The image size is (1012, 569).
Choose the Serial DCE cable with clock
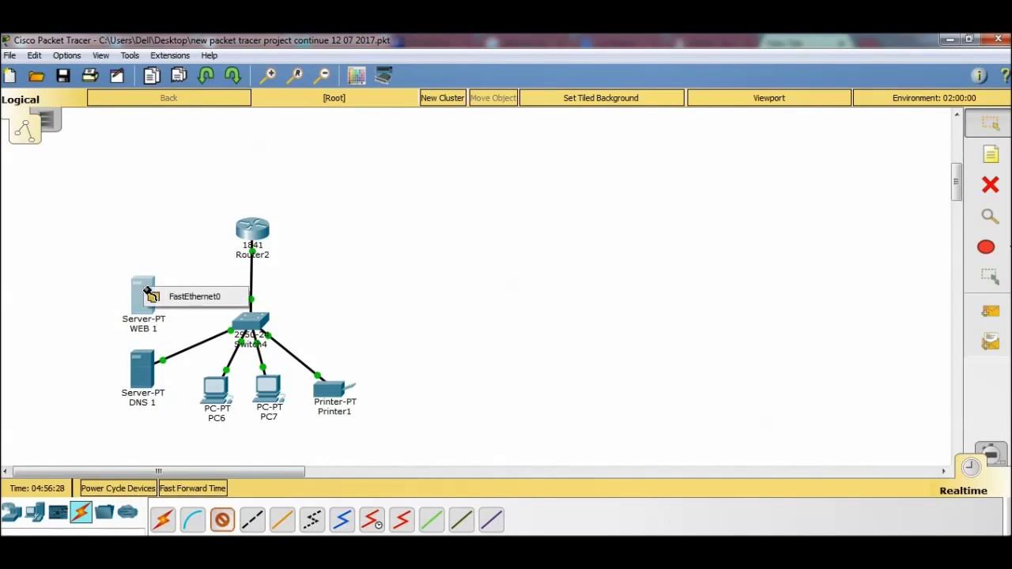(x=372, y=520)
